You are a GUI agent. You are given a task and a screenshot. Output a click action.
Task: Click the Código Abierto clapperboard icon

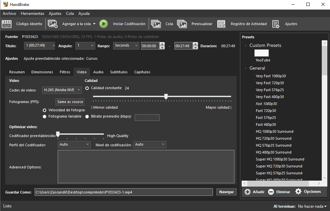(7, 24)
